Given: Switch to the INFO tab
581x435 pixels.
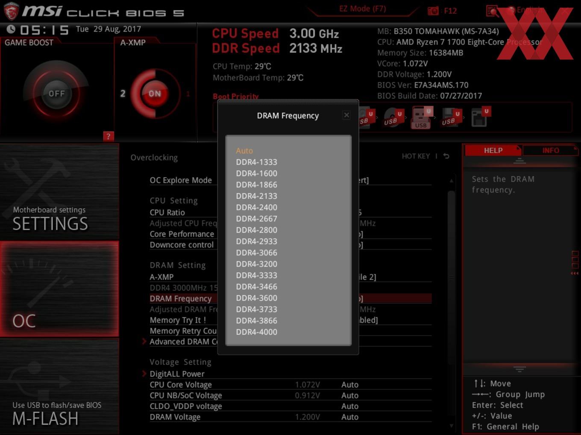Looking at the screenshot, I should point(551,150).
